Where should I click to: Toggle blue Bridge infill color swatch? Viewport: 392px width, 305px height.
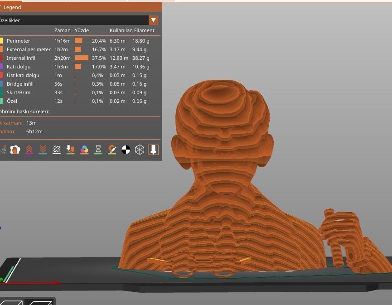(1, 84)
